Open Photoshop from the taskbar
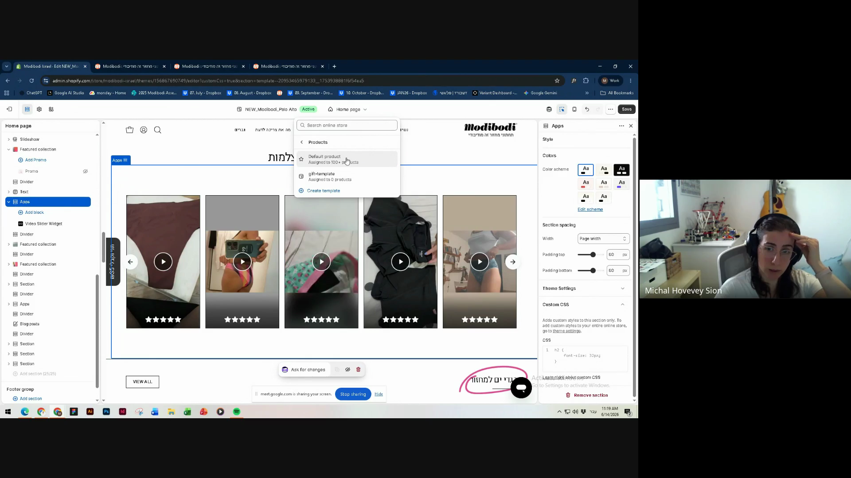This screenshot has width=851, height=478. (x=106, y=412)
